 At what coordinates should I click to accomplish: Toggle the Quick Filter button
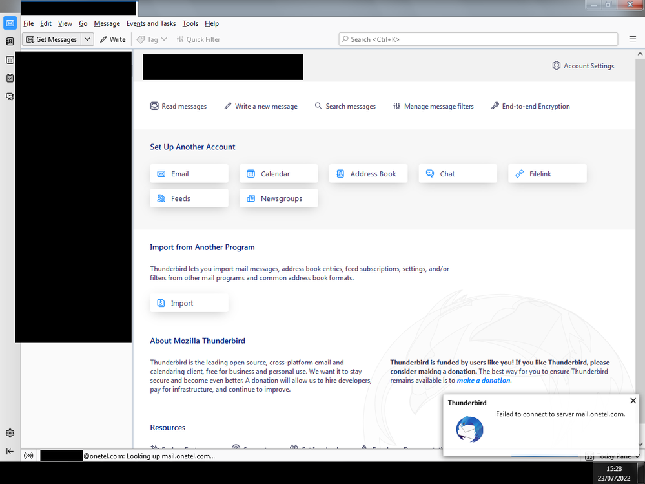pos(198,39)
